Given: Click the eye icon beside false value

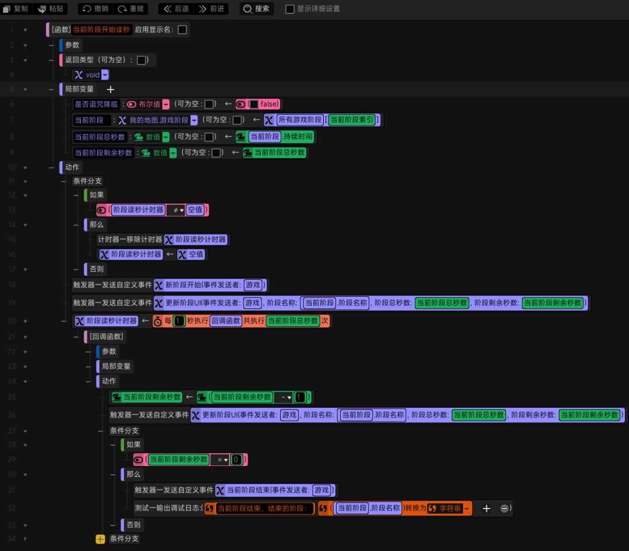Looking at the screenshot, I should coord(241,104).
